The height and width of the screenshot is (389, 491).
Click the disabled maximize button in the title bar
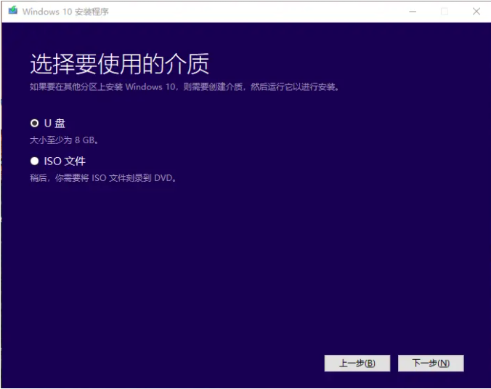click(x=445, y=12)
